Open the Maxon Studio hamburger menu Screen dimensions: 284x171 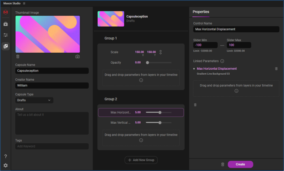pos(24,3)
